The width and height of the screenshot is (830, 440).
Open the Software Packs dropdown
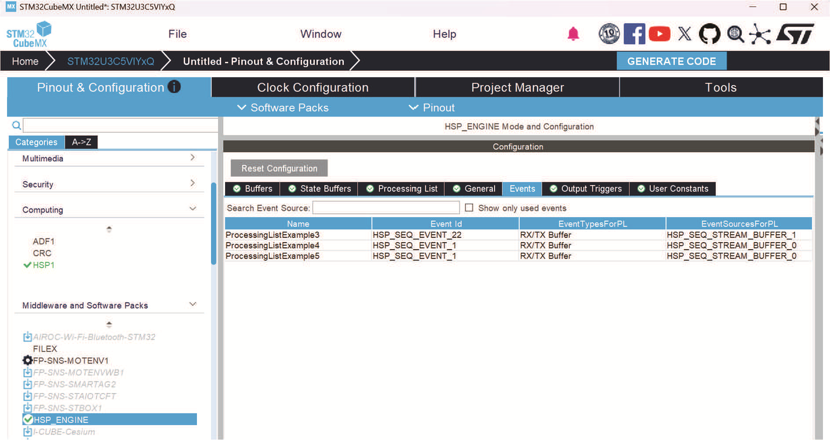[283, 107]
